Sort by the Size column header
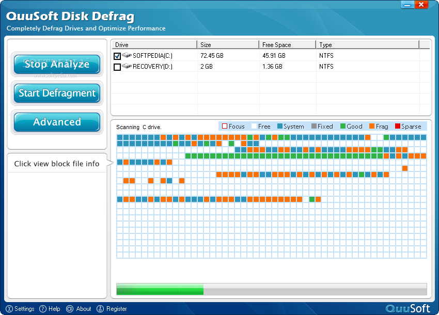 [228, 45]
